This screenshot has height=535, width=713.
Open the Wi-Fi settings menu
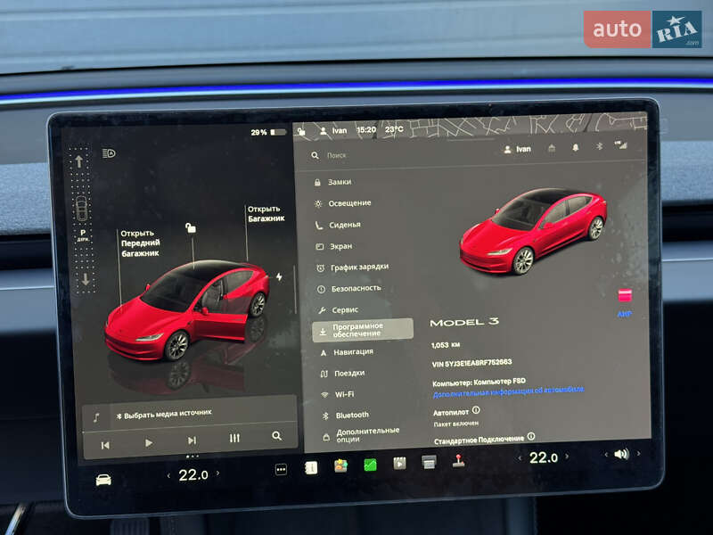pyautogui.click(x=338, y=394)
